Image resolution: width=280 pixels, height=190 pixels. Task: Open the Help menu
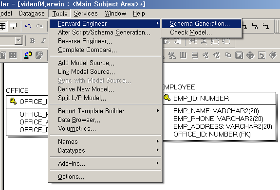click(139, 14)
